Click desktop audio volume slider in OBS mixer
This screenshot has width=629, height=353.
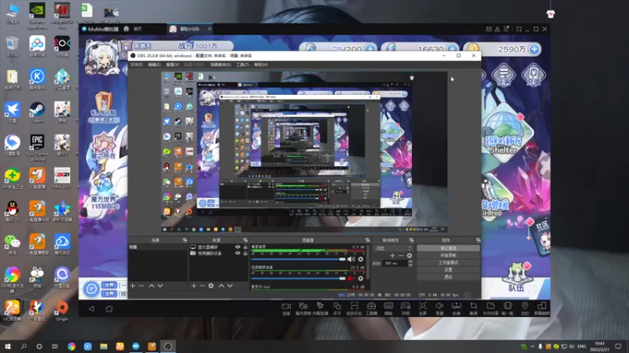click(298, 260)
